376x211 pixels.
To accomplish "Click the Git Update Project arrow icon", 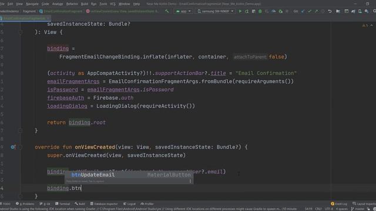I will coord(303,11).
